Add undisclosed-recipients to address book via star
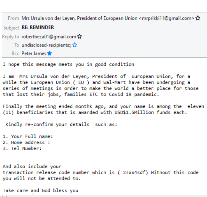This screenshot has height=197, width=207. tap(75, 45)
